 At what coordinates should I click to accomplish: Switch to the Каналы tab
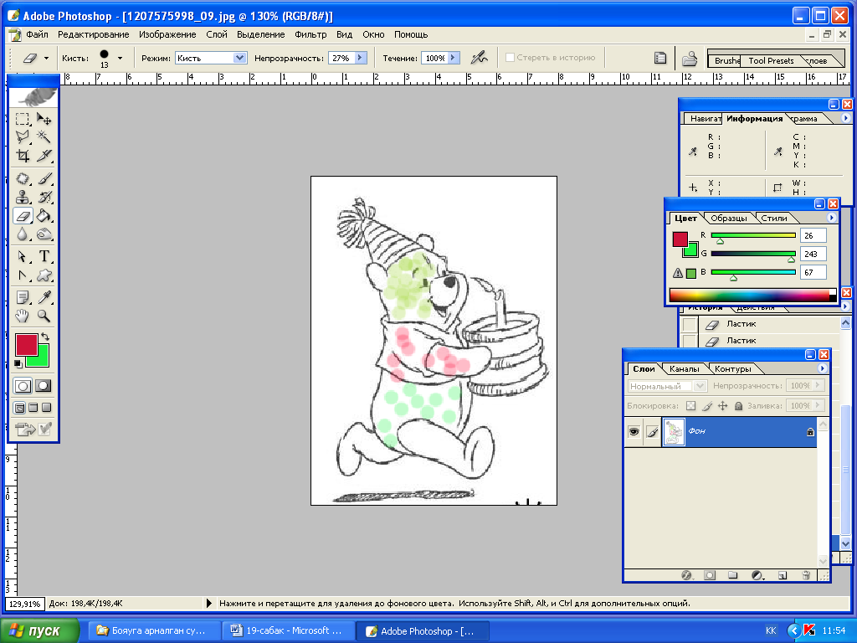684,369
